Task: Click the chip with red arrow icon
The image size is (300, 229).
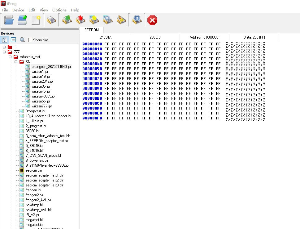Action: tap(80, 20)
